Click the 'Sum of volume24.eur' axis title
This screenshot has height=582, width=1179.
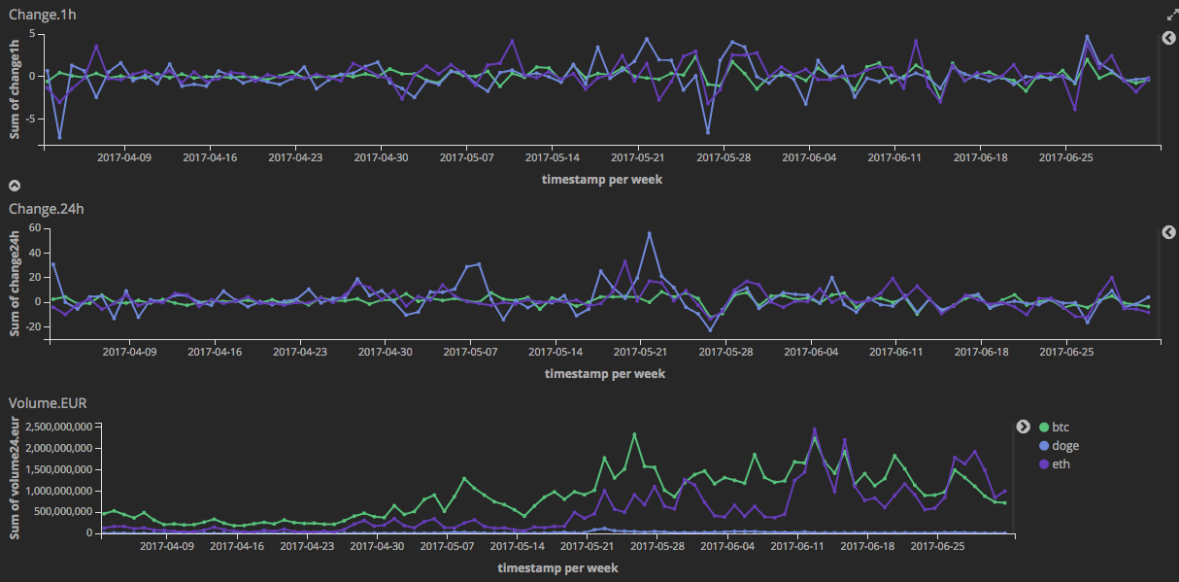(x=15, y=476)
